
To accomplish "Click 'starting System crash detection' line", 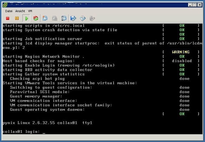I will 60,30.
